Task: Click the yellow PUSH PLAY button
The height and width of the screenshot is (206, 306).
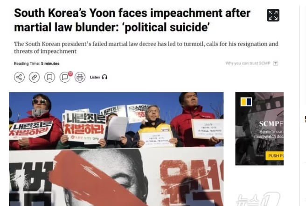Action: pos(275,156)
